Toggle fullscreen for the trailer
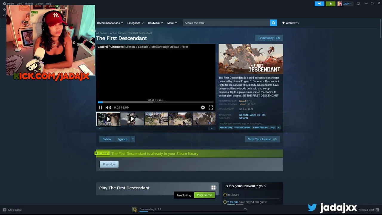Viewport: 382px width, 215px height. (211, 107)
